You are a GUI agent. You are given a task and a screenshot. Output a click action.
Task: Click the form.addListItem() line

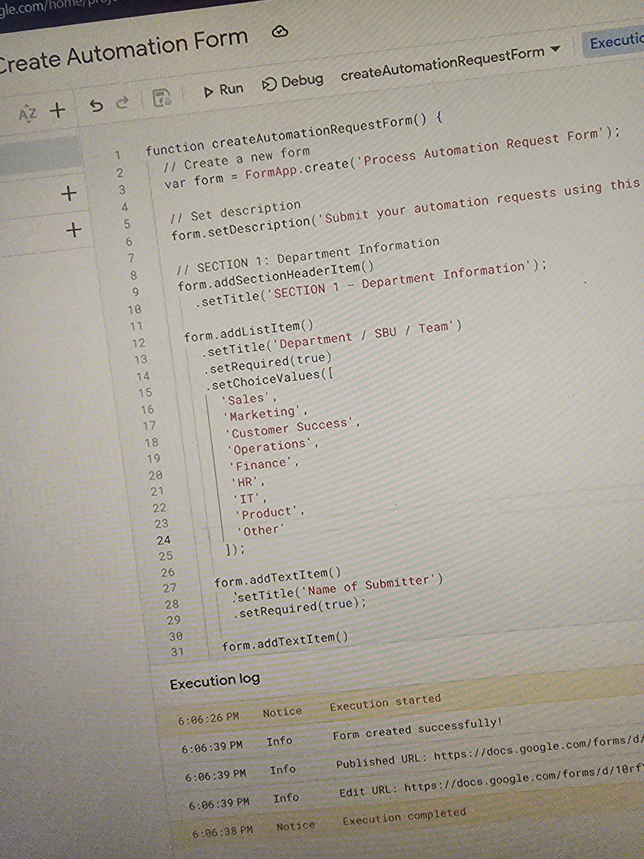pyautogui.click(x=249, y=331)
